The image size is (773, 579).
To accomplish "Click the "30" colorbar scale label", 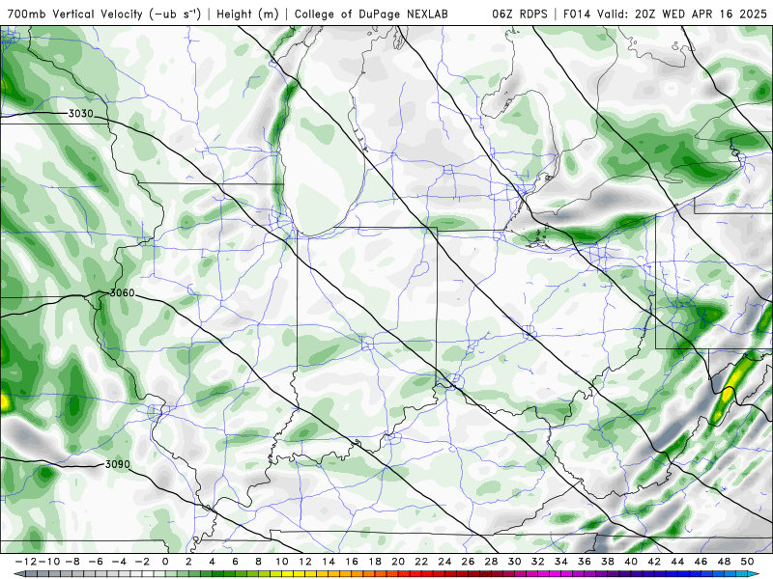I will [x=514, y=562].
